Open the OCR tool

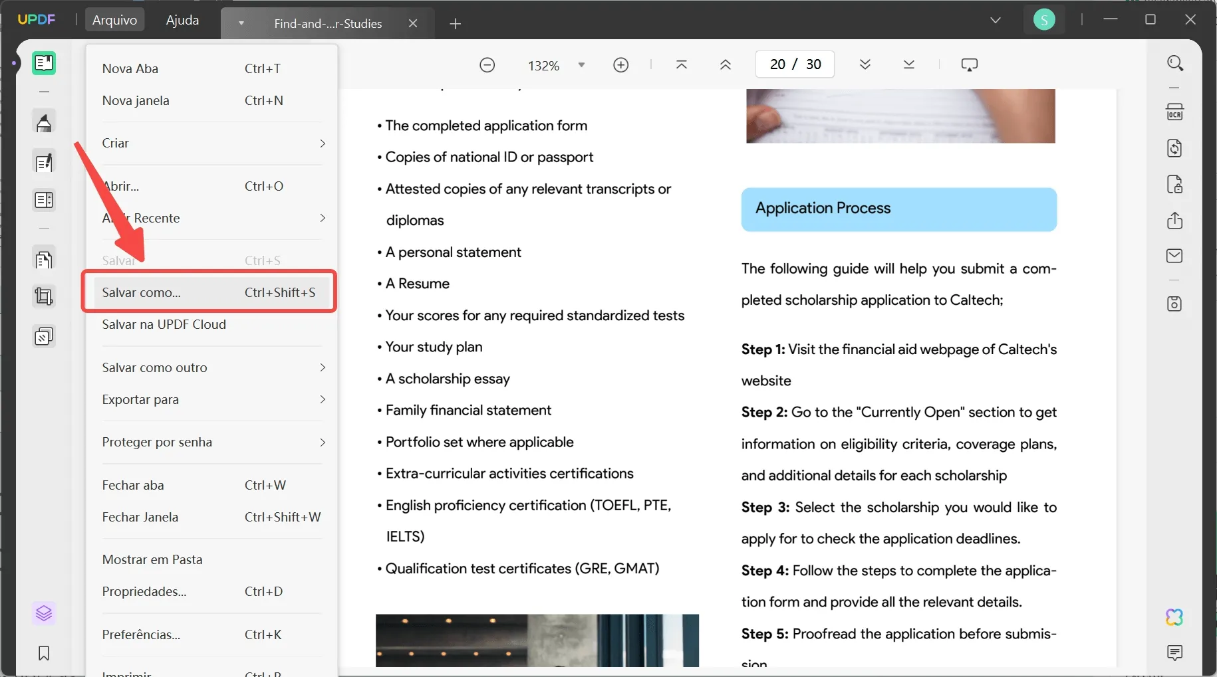click(x=1175, y=112)
